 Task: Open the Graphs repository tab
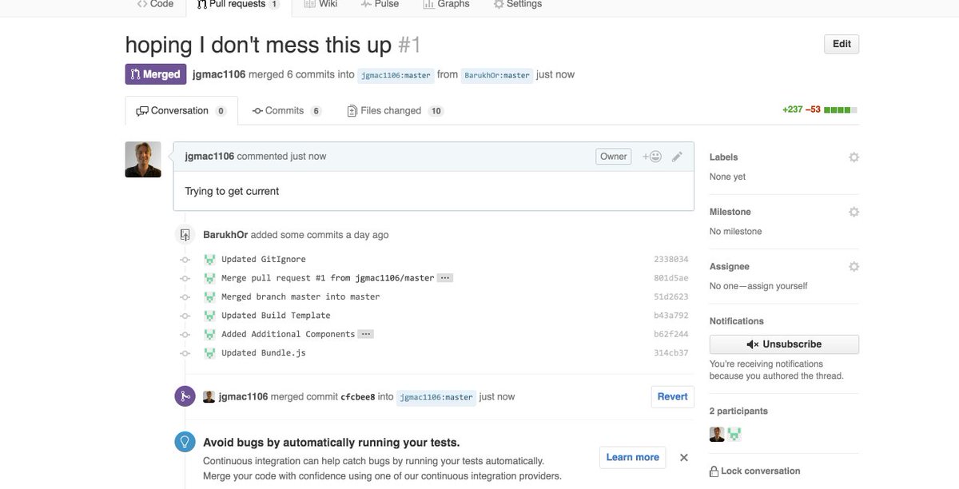point(446,4)
